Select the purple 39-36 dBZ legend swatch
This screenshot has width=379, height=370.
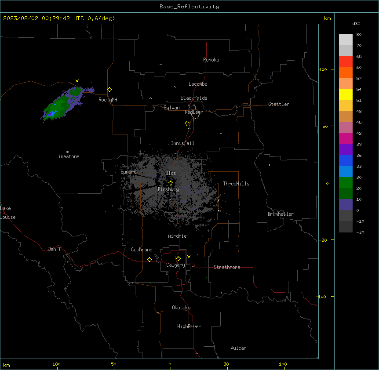coord(346,150)
